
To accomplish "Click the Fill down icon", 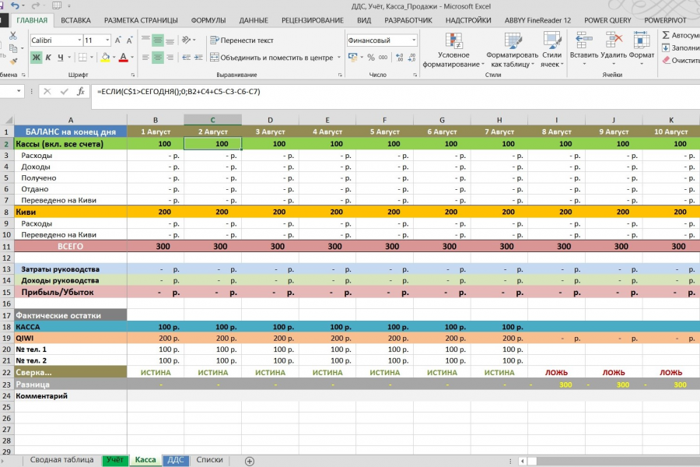I will click(666, 47).
